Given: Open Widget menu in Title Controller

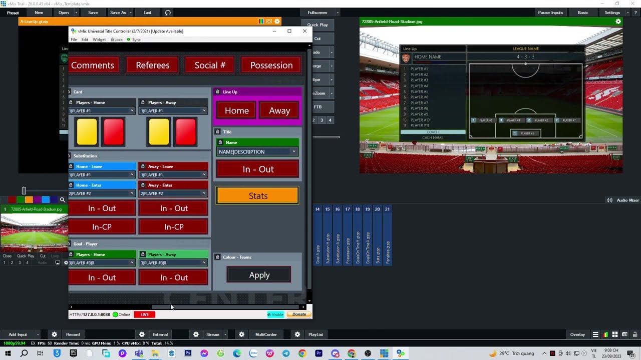Looking at the screenshot, I should tap(99, 39).
